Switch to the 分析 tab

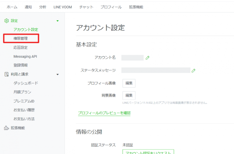(x=43, y=7)
